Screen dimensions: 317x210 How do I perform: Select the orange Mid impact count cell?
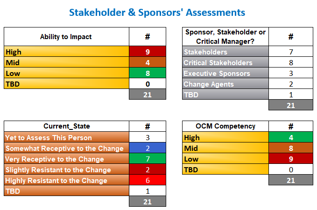click(x=148, y=62)
